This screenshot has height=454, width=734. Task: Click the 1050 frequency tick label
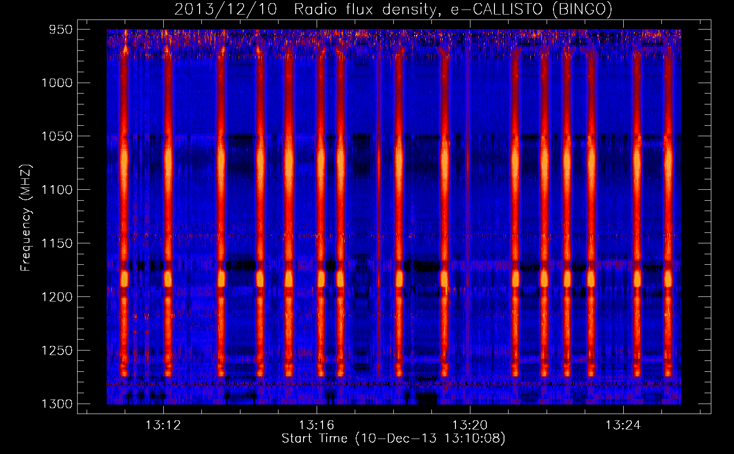(57, 136)
